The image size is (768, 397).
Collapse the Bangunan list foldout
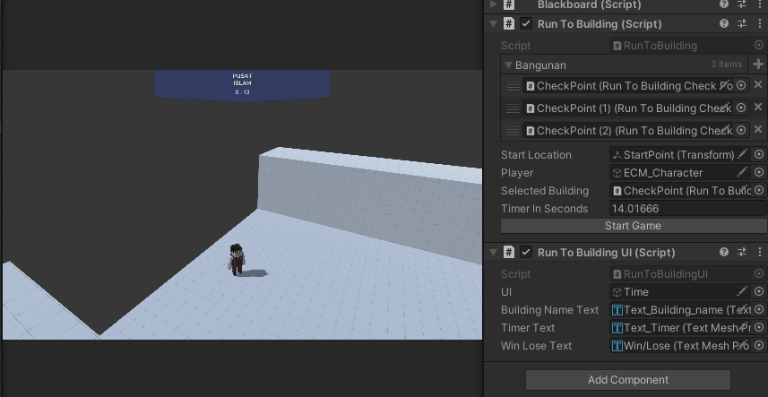[x=508, y=65]
